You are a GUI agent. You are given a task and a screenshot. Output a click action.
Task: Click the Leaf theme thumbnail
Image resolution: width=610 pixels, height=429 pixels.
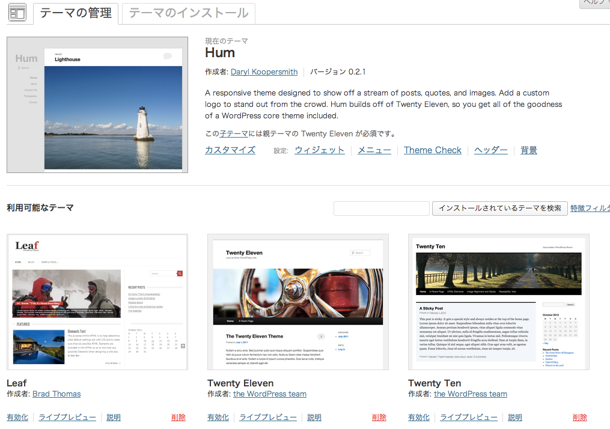point(97,302)
